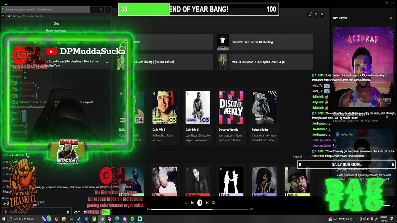This screenshot has width=397, height=223.
Task: Open the Spotify profile icon
Action: coord(322,15)
